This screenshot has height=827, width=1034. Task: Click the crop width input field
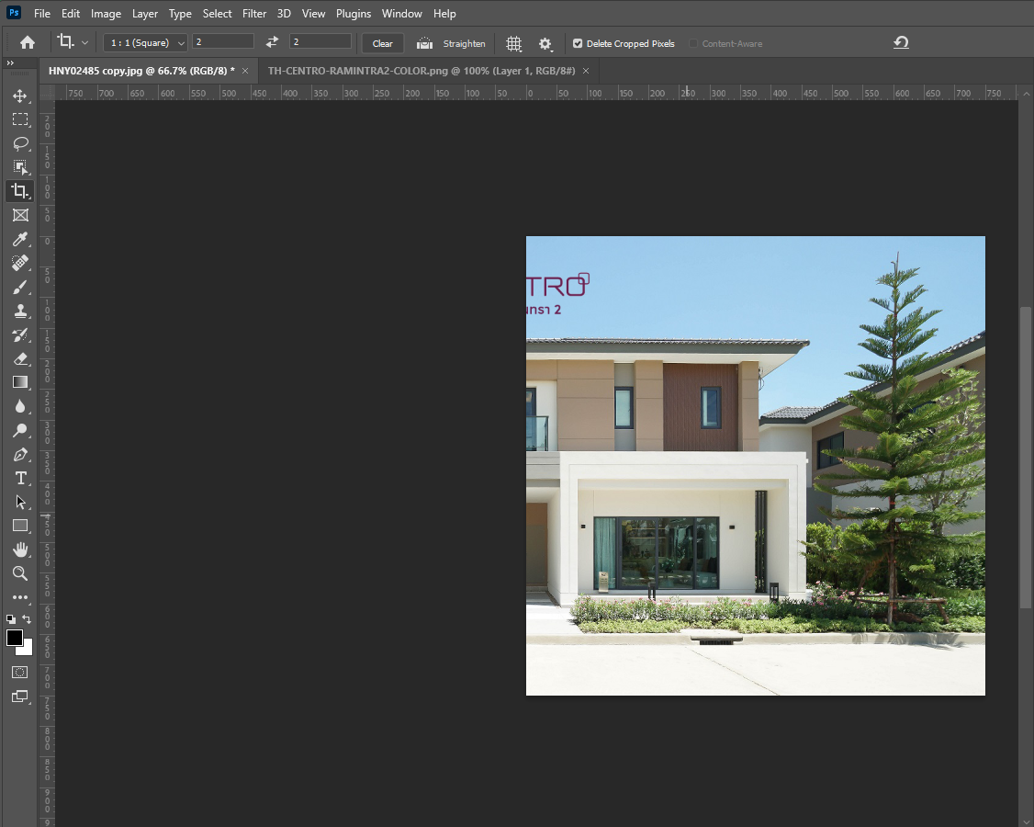coord(223,41)
